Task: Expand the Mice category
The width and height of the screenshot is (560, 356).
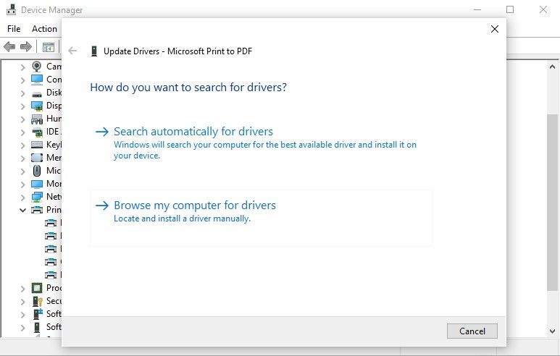Action: pos(23,171)
